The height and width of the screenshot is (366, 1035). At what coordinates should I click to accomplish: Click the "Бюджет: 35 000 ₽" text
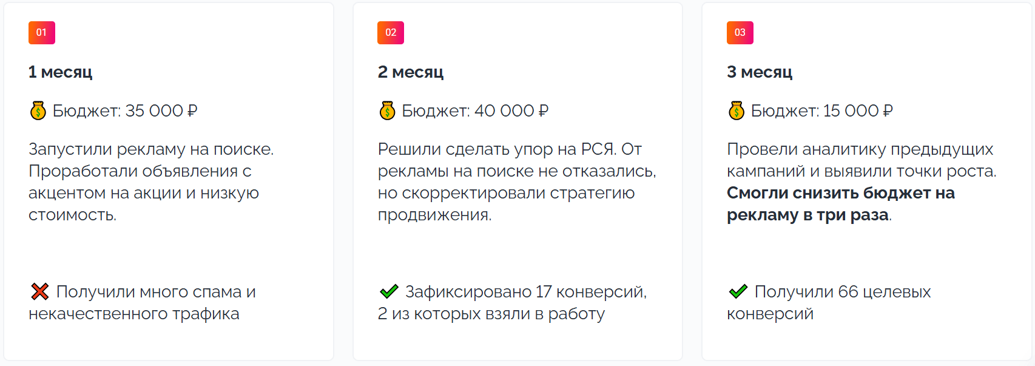click(x=125, y=111)
